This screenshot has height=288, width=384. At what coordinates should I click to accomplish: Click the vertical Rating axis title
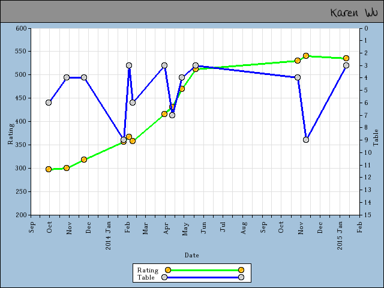tap(11, 134)
